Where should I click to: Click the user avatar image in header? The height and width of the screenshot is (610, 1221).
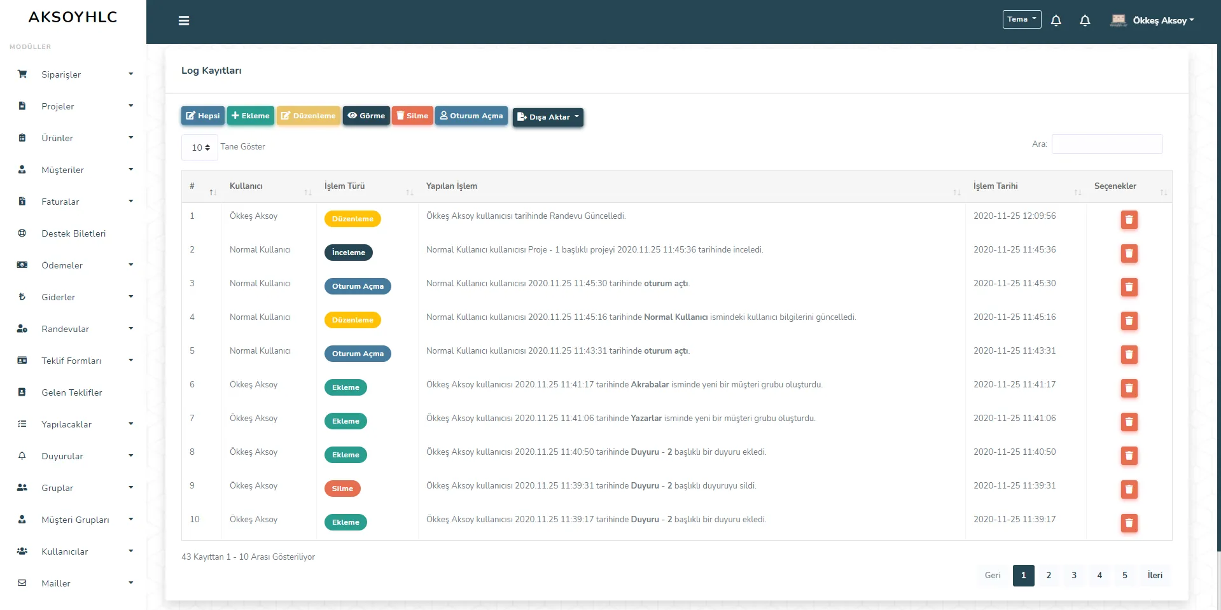point(1118,20)
